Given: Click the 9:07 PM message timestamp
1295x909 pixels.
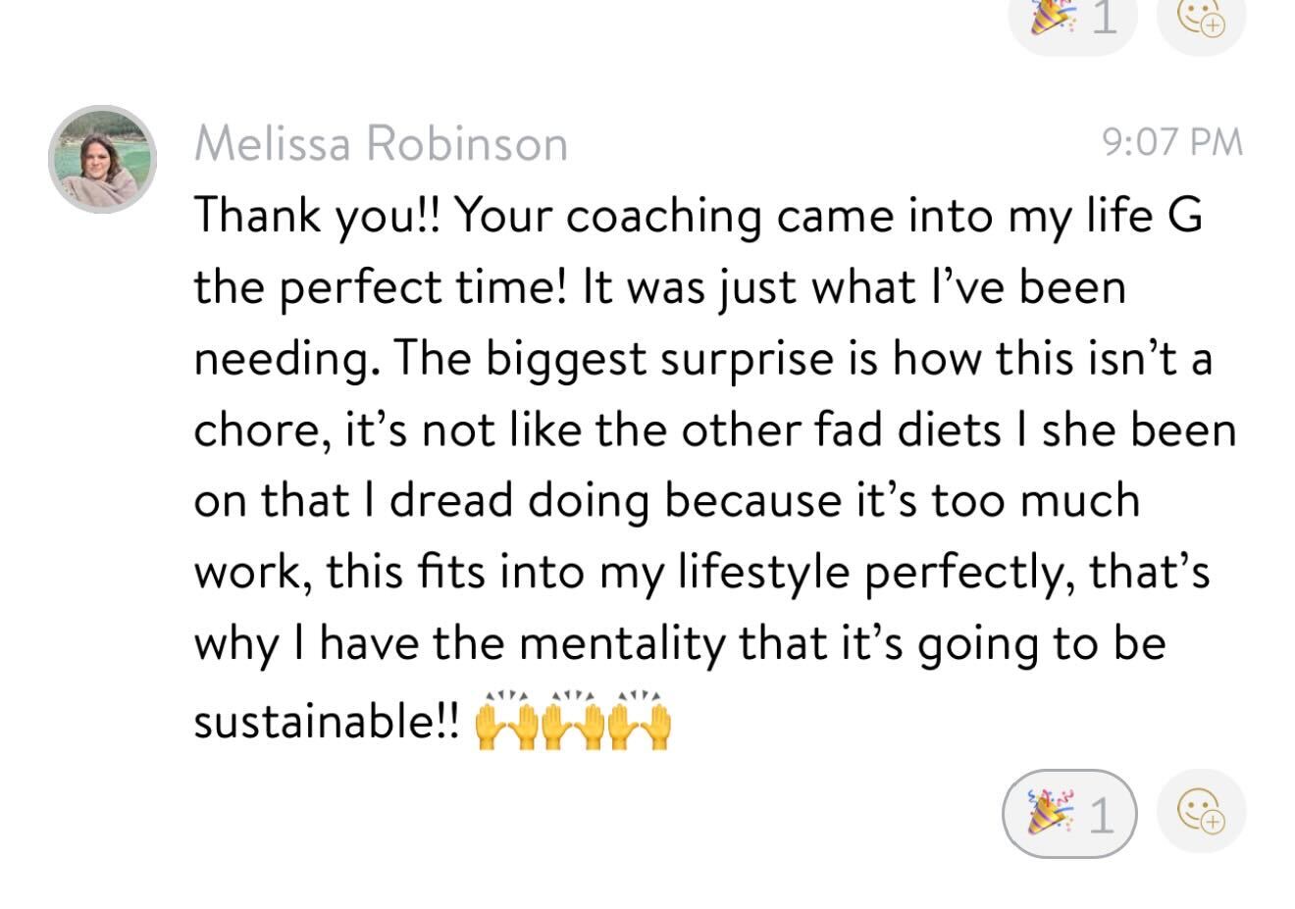Looking at the screenshot, I should (x=1171, y=143).
